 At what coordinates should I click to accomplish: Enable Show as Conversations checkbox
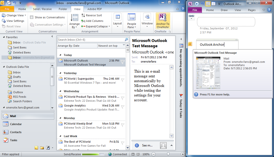[32, 17]
